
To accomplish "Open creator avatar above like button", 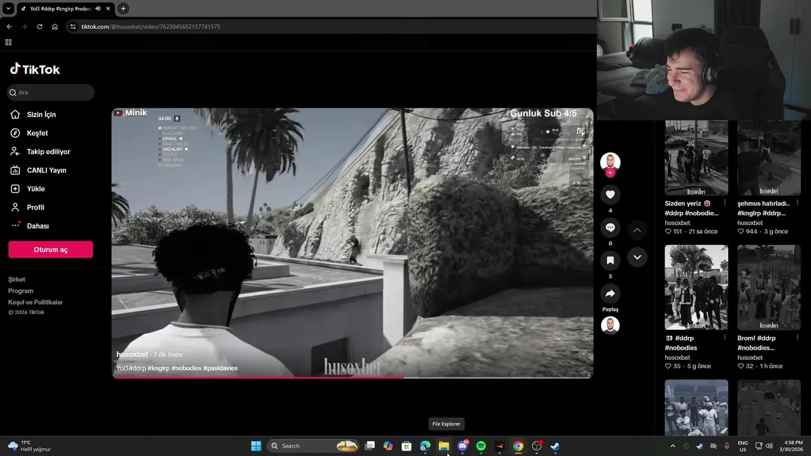I will coord(610,162).
